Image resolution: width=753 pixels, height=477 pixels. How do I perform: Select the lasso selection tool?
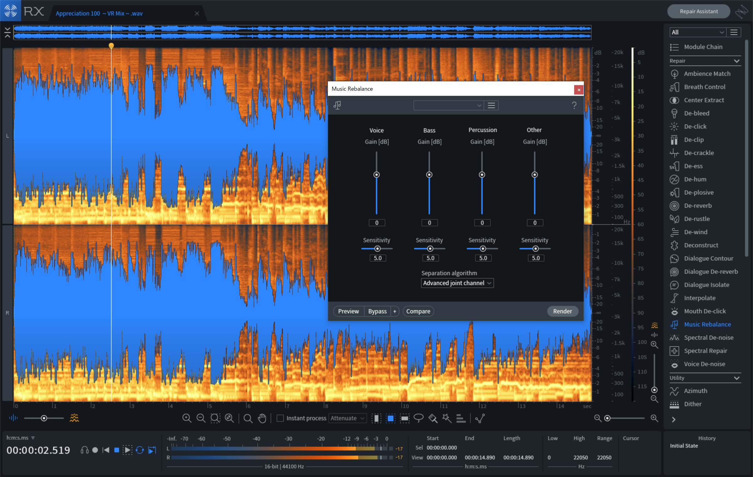[x=419, y=418]
